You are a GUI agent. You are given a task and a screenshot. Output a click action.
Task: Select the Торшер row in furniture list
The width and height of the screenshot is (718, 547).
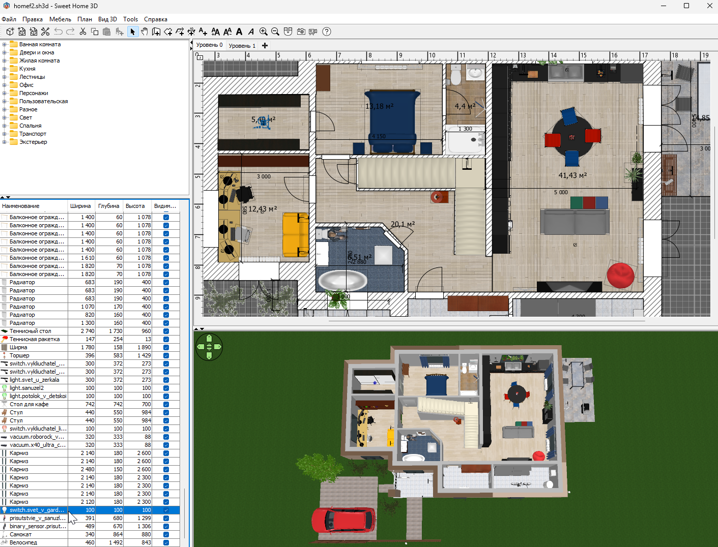[90, 355]
